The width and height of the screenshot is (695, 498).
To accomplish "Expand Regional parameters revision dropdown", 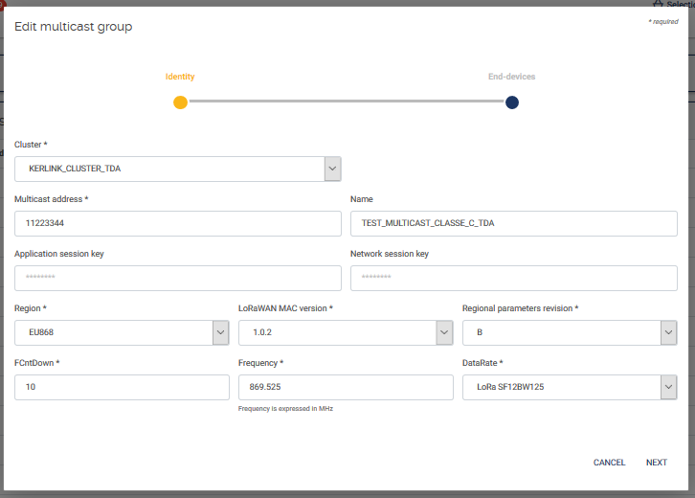I will (x=668, y=332).
